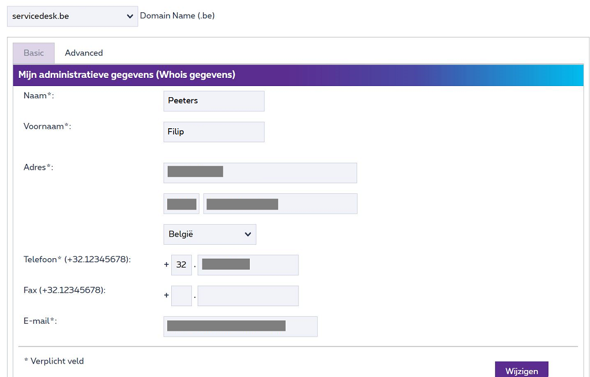Focus the city input beside postal code
This screenshot has width=590, height=377.
click(280, 204)
